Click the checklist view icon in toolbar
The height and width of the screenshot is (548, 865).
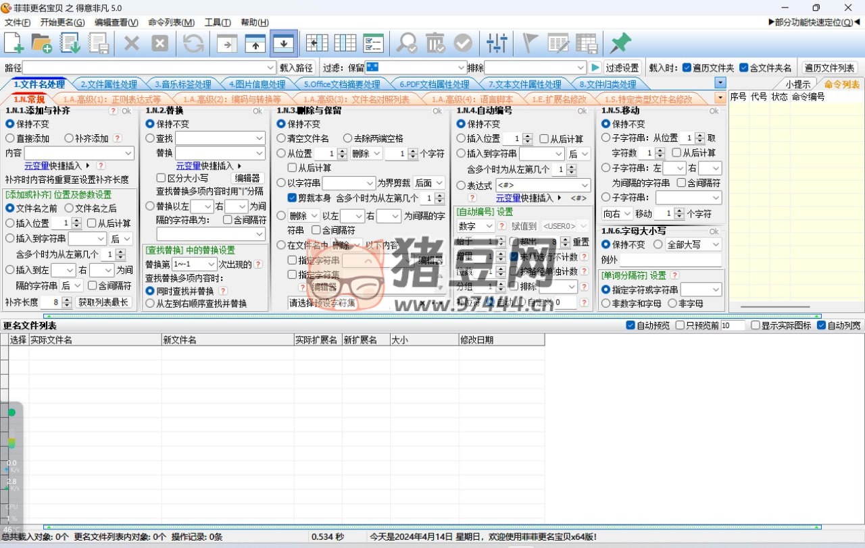pos(373,43)
